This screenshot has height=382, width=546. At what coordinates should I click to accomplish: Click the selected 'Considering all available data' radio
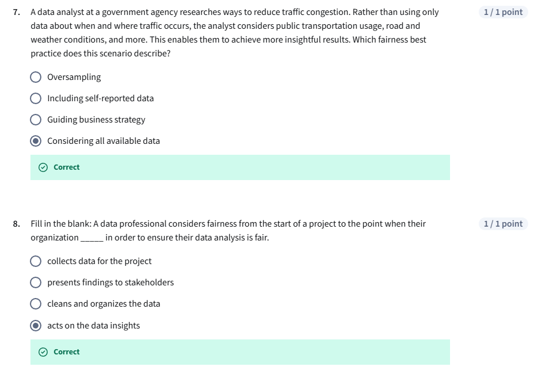pos(36,141)
